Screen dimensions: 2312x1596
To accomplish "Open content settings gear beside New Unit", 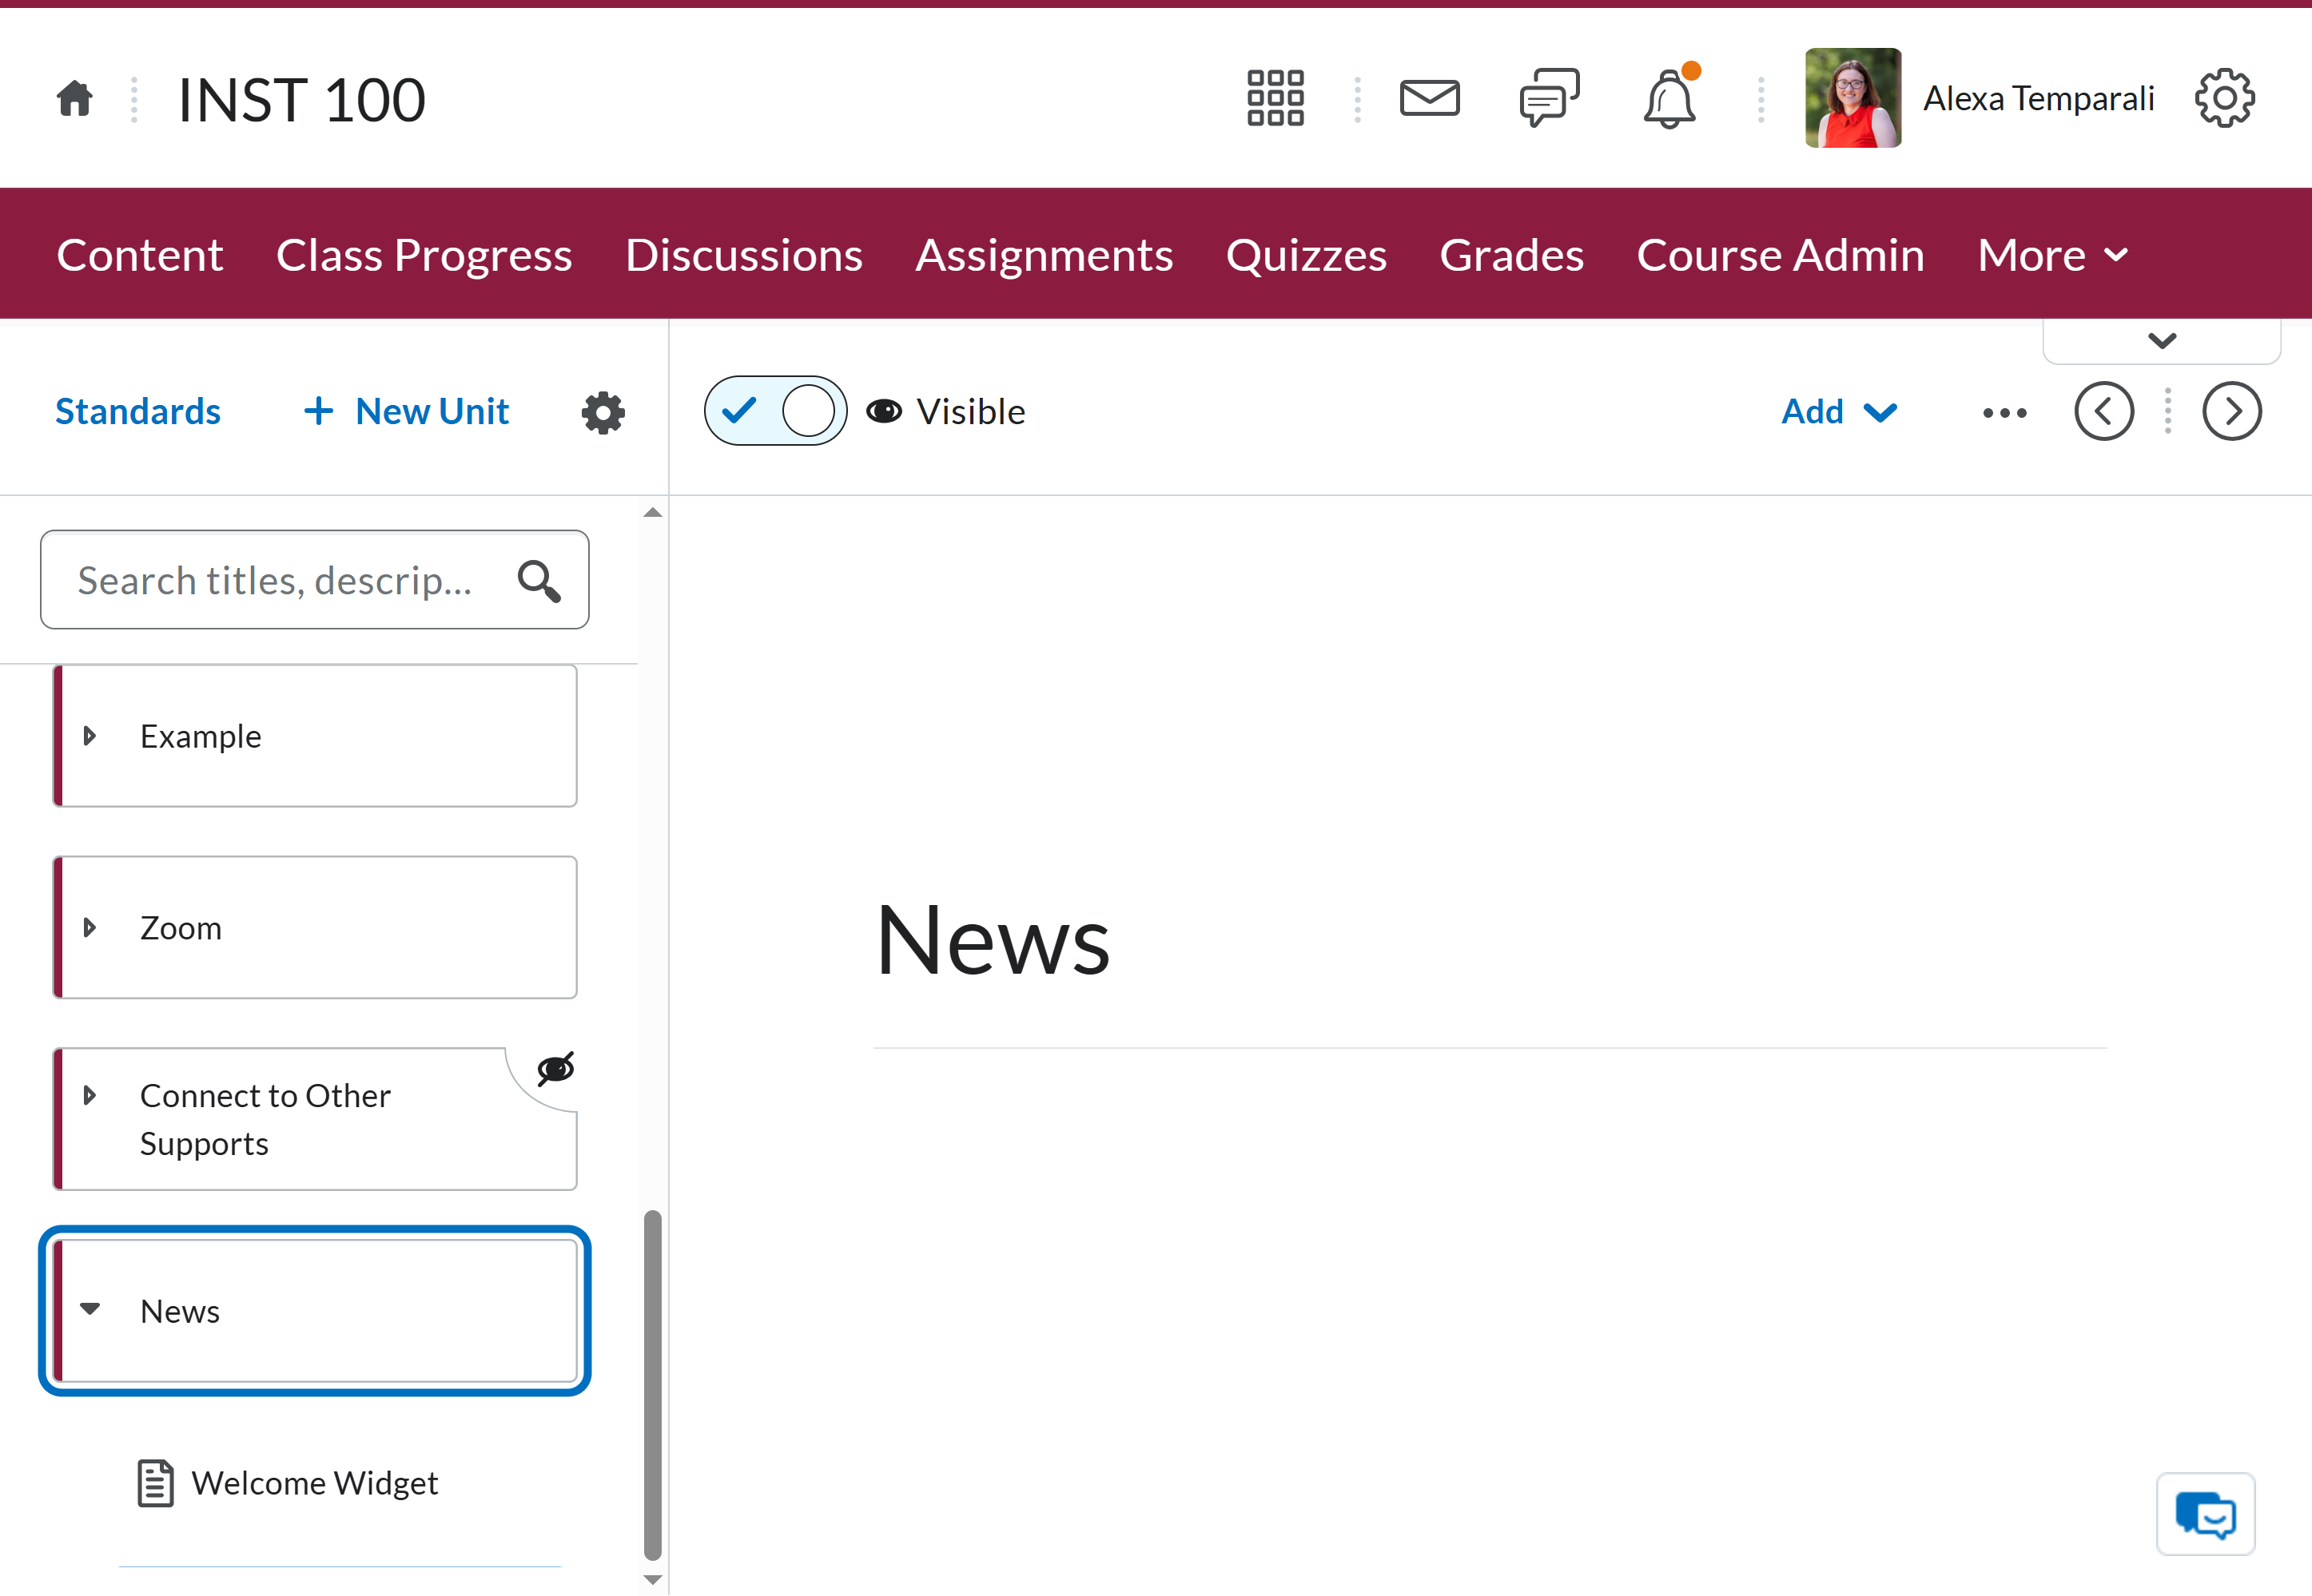I will tap(603, 412).
